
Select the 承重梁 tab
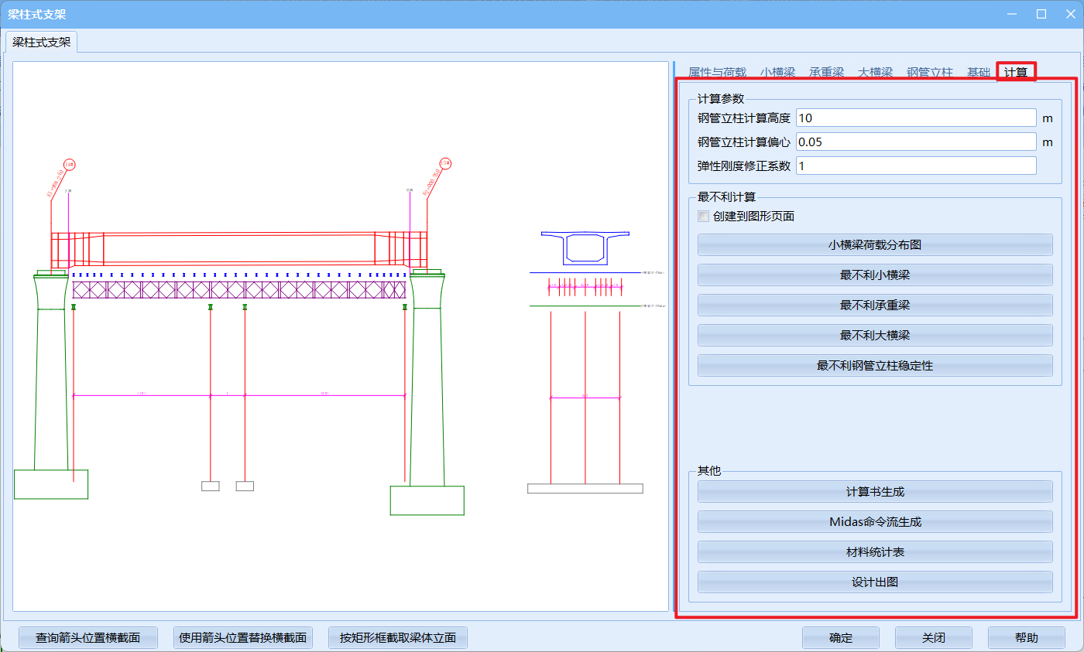click(x=826, y=72)
